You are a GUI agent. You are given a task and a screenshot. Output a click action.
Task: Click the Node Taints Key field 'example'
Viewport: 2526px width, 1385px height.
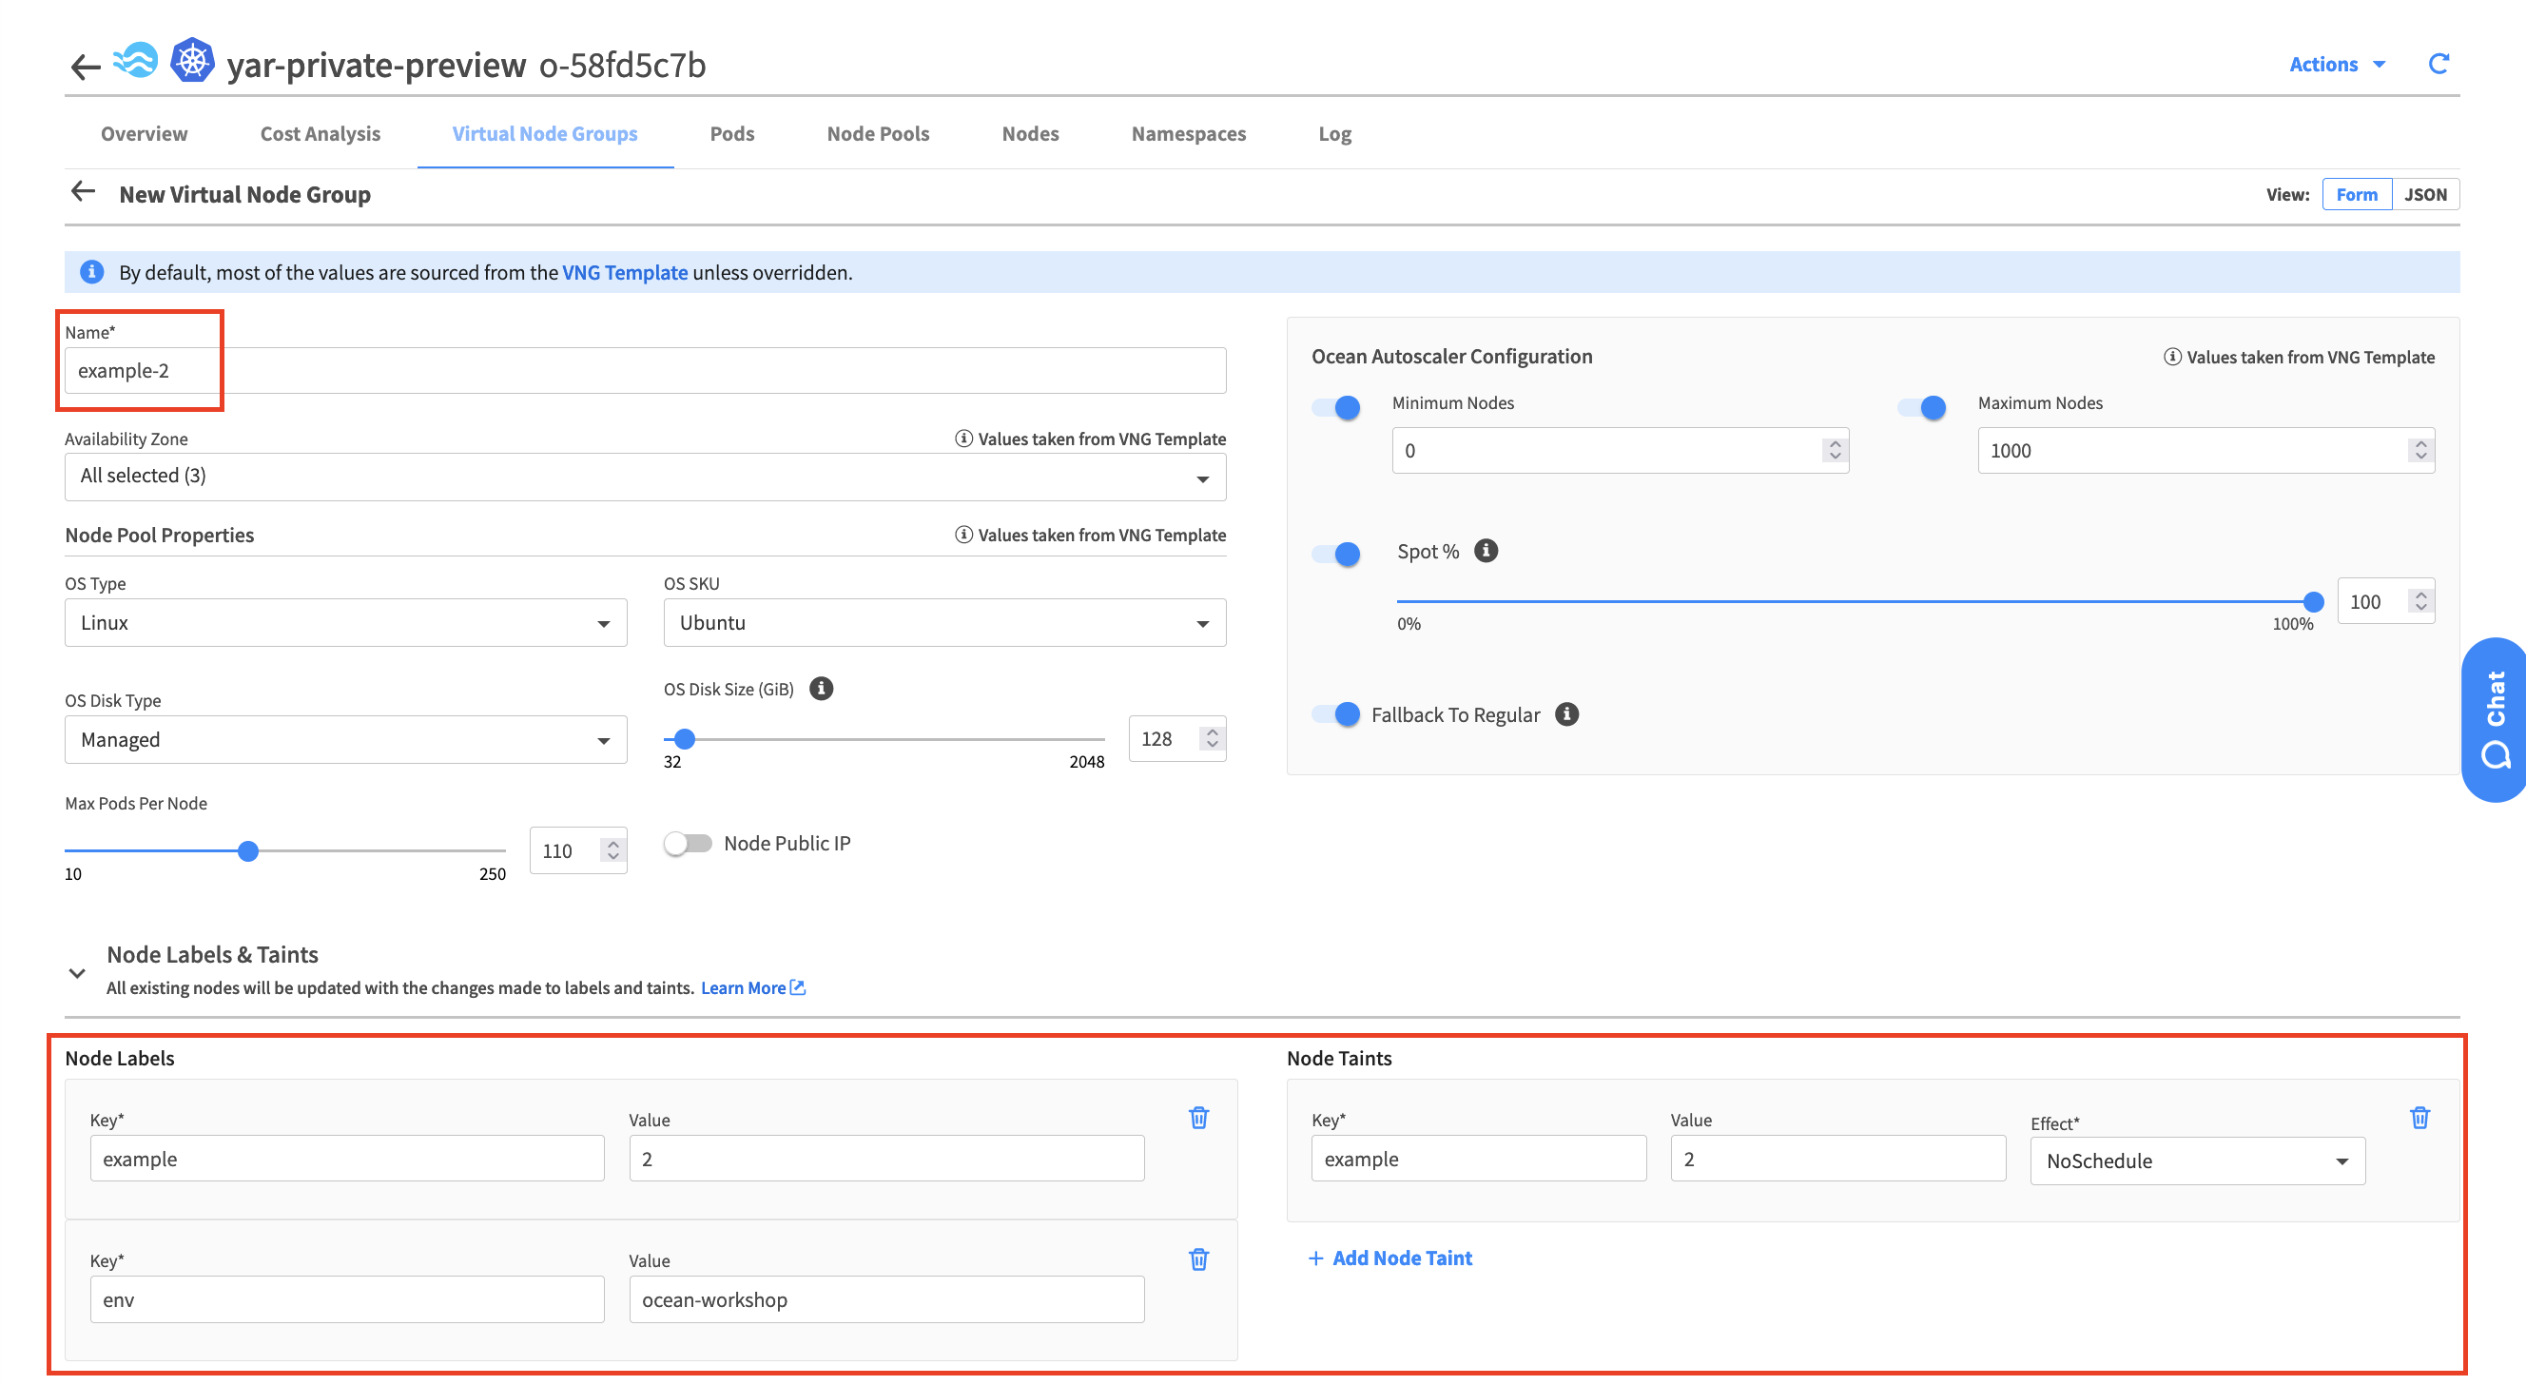1479,1159
